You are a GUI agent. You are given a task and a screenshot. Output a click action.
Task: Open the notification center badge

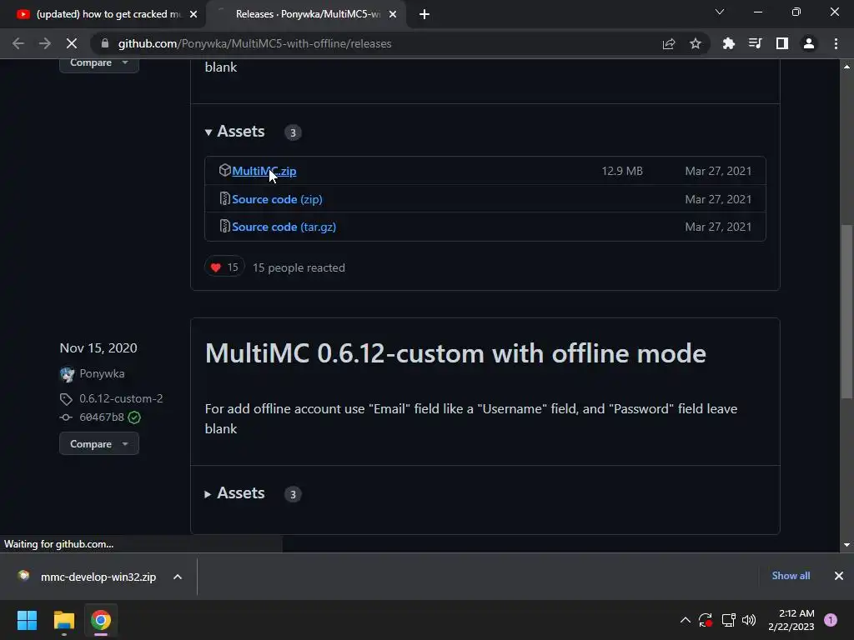click(831, 620)
